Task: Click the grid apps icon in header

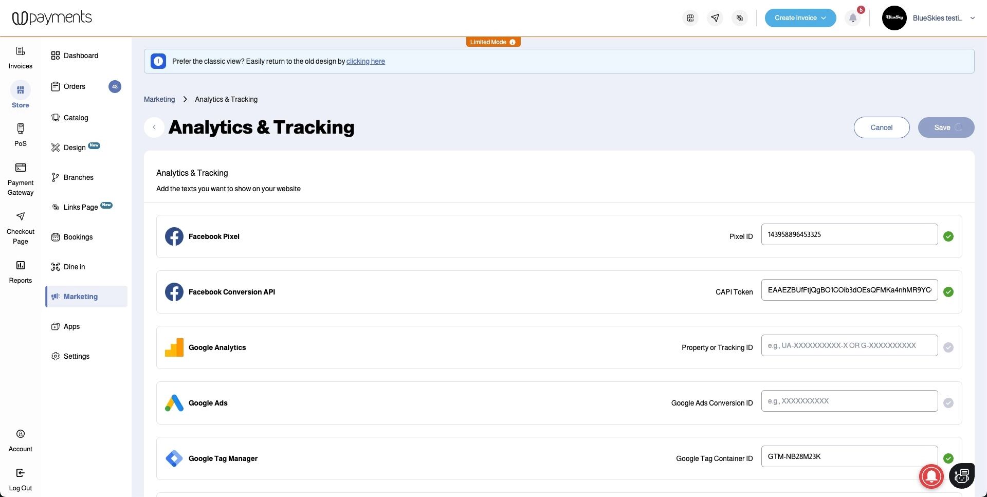Action: [x=690, y=18]
